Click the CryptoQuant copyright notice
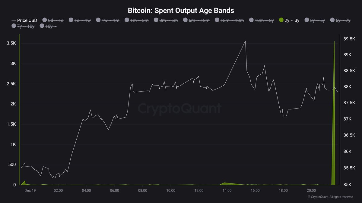The height and width of the screenshot is (203, 362). point(330,197)
